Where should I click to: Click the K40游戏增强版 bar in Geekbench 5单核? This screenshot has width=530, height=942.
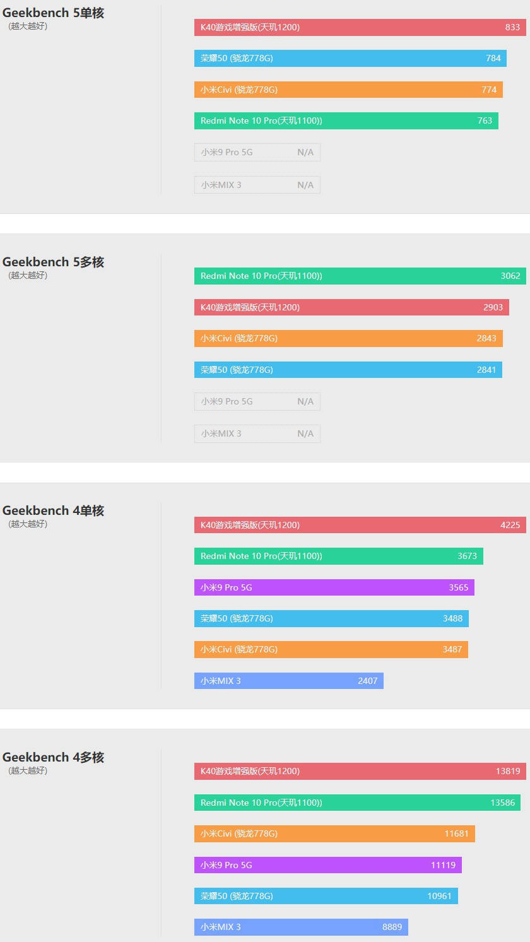pos(360,27)
